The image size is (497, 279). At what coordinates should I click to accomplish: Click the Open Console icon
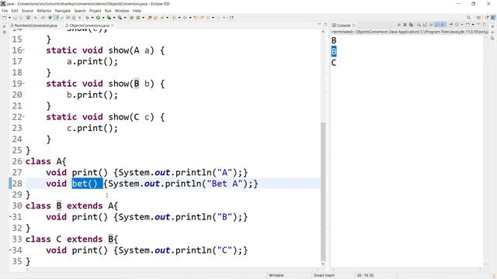click(x=467, y=25)
